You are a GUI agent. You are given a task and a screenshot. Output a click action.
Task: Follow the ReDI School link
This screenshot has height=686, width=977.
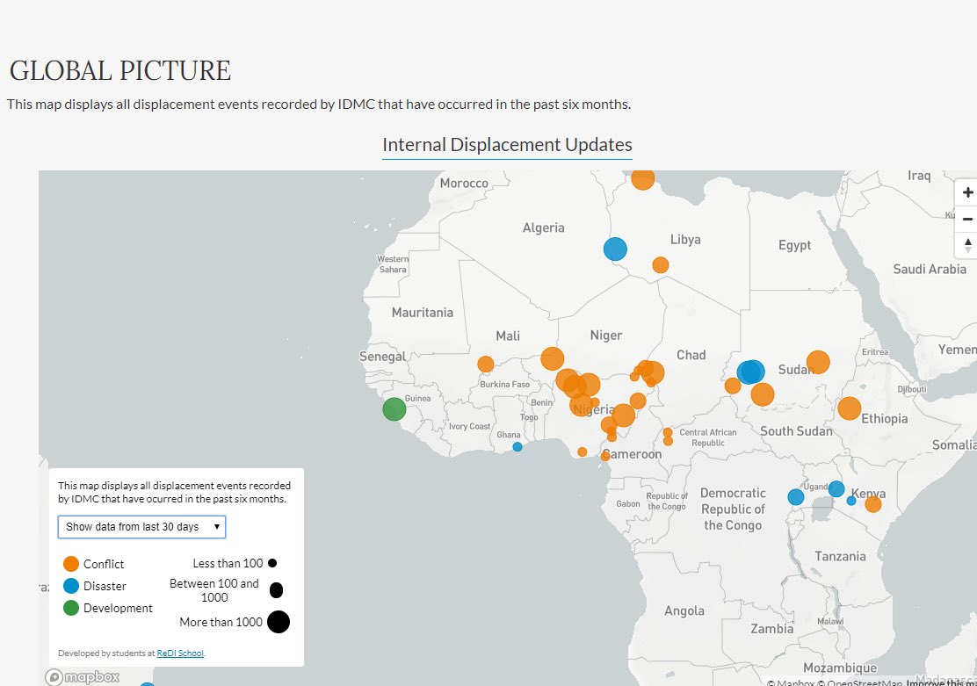pyautogui.click(x=180, y=653)
